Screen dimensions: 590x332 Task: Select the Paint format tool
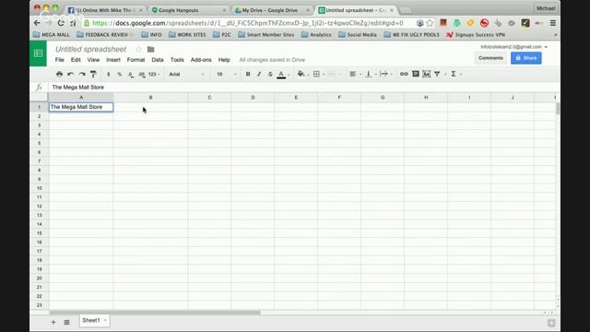click(x=93, y=74)
